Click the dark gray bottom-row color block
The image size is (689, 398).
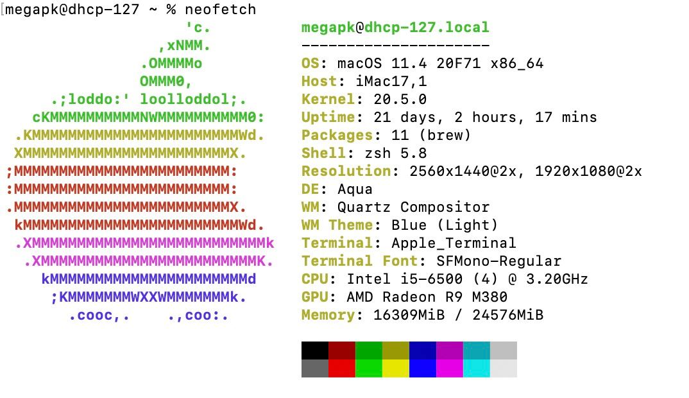coord(314,368)
